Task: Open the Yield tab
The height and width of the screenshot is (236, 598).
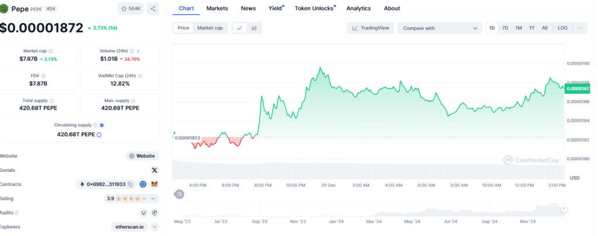Action: coord(275,8)
